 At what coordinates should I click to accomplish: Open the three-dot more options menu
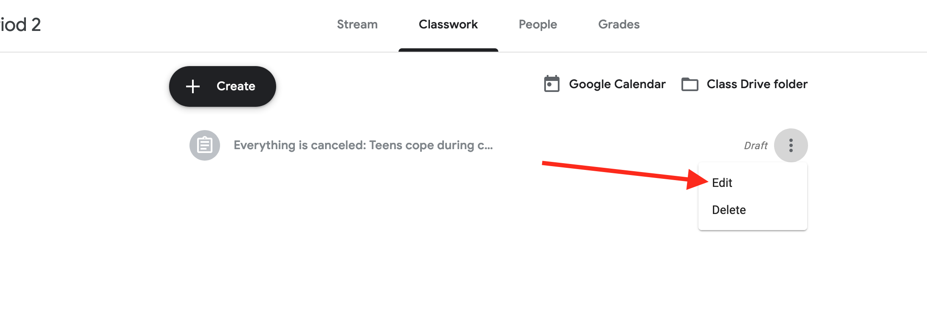click(x=791, y=145)
